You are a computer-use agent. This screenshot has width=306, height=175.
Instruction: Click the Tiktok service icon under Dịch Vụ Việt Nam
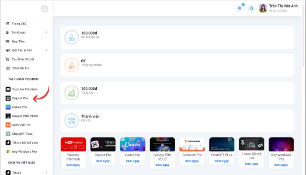point(8,173)
